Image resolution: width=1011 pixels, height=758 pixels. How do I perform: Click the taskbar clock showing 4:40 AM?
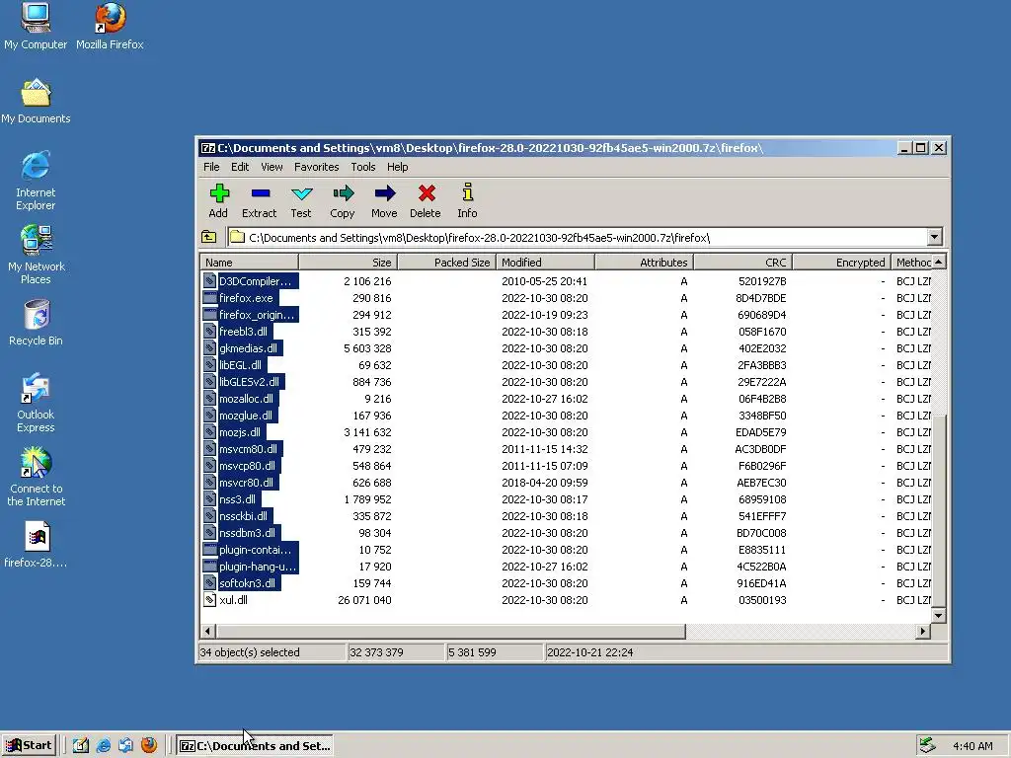tap(972, 746)
